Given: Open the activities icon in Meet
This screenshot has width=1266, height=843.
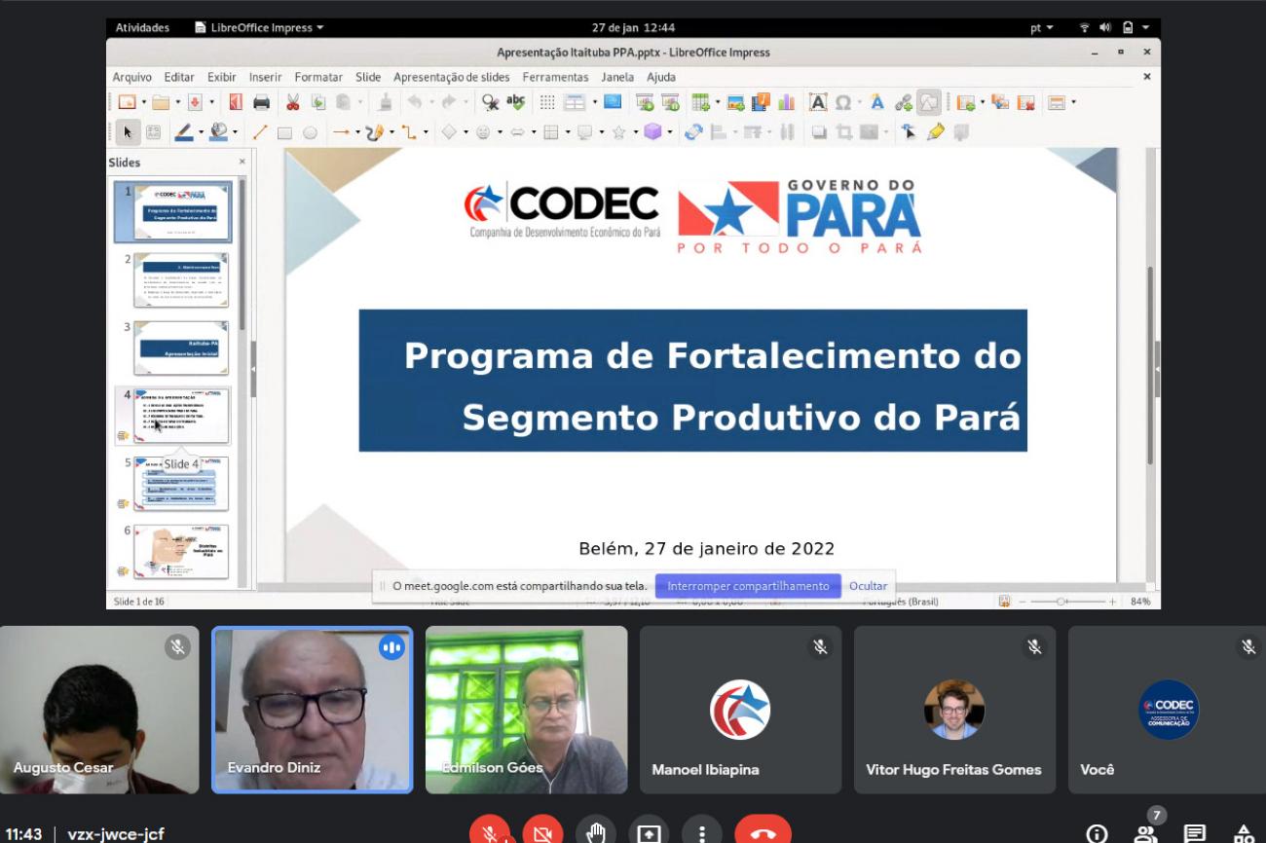Looking at the screenshot, I should point(1244,833).
